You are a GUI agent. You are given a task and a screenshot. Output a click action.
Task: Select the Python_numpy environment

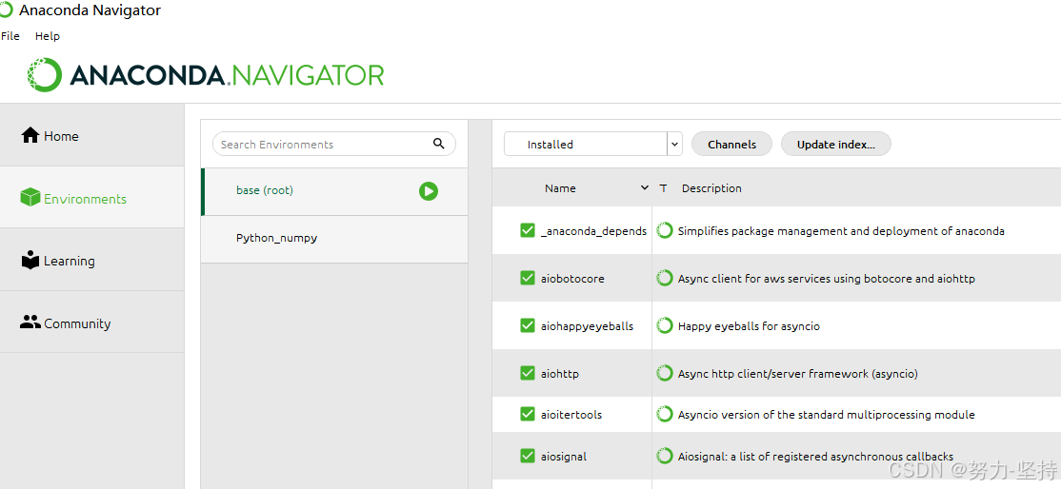point(334,239)
